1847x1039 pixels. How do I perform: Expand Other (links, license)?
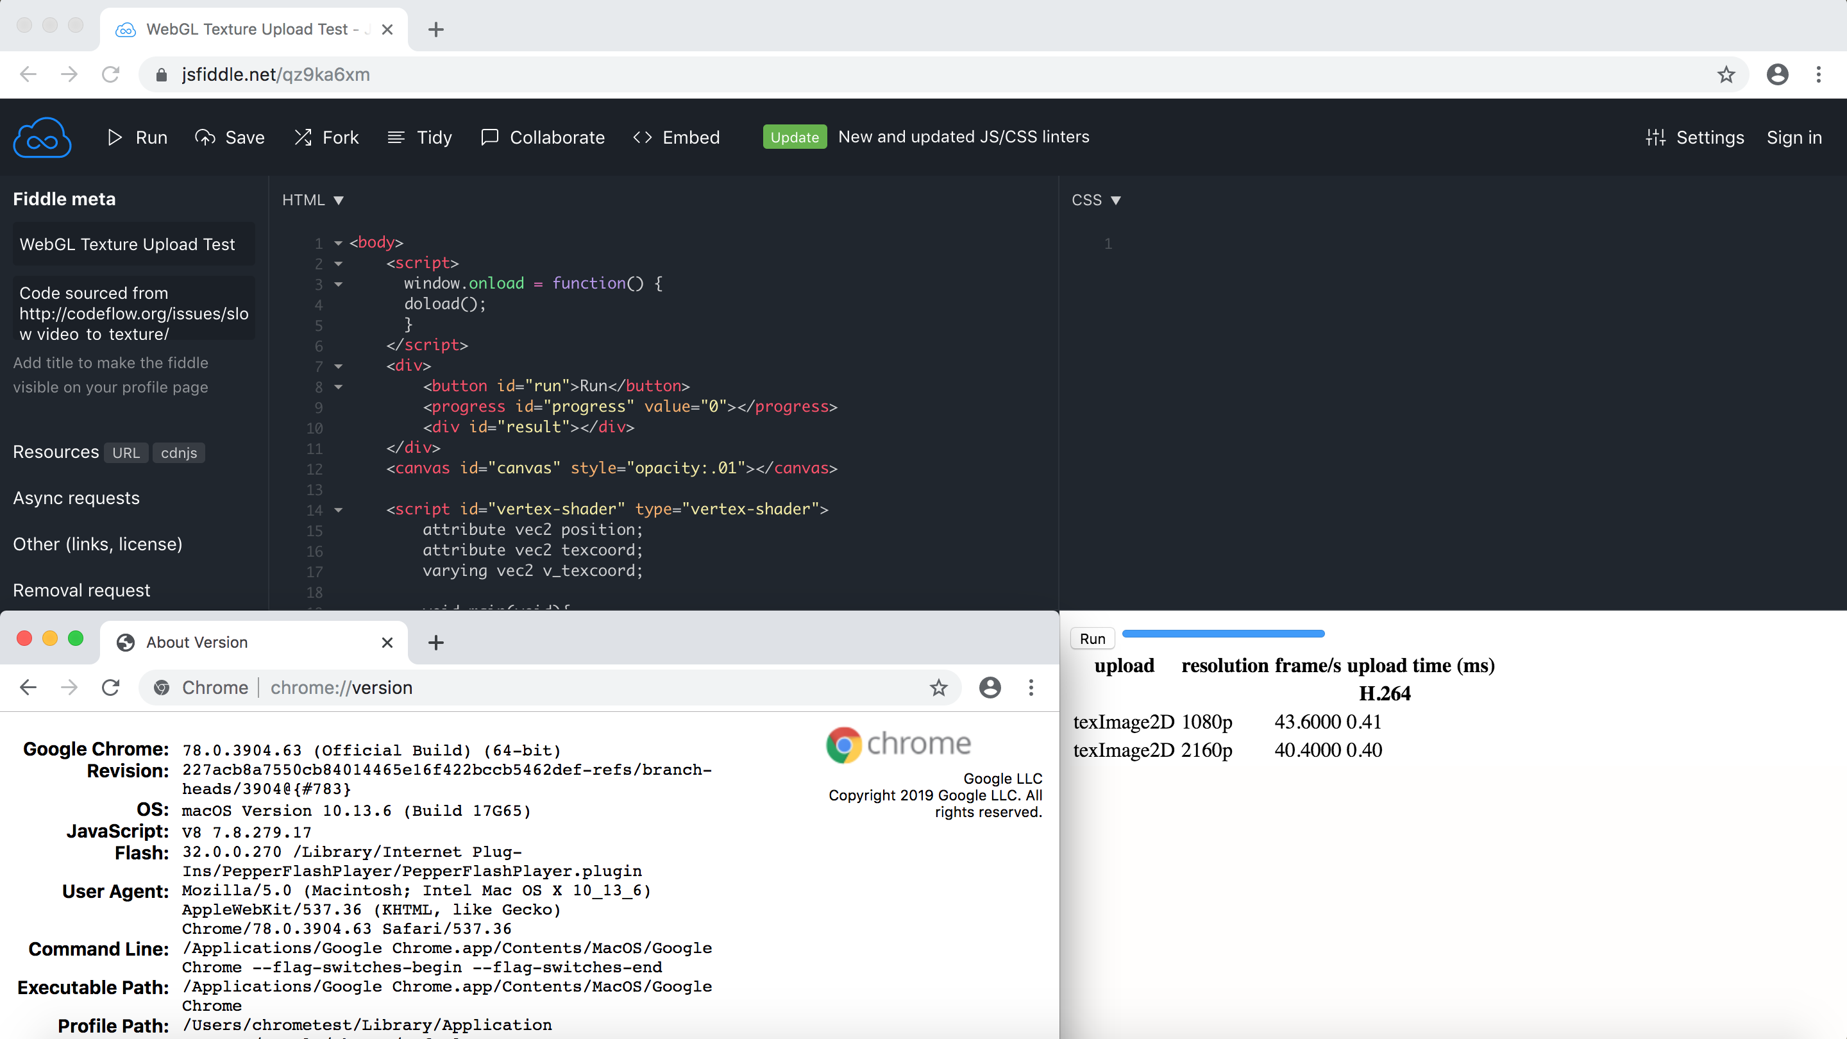pos(97,545)
